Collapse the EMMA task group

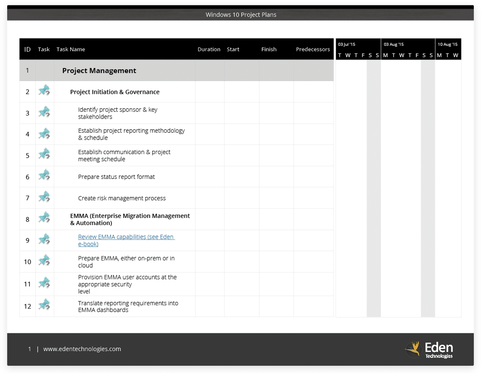tap(130, 219)
